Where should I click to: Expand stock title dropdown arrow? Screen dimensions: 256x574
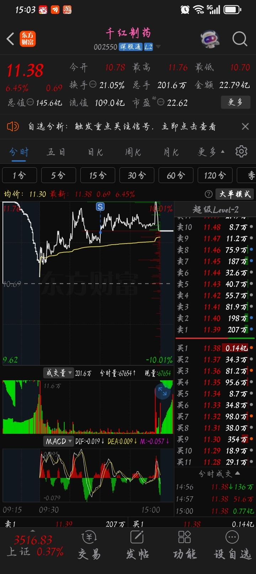158,47
